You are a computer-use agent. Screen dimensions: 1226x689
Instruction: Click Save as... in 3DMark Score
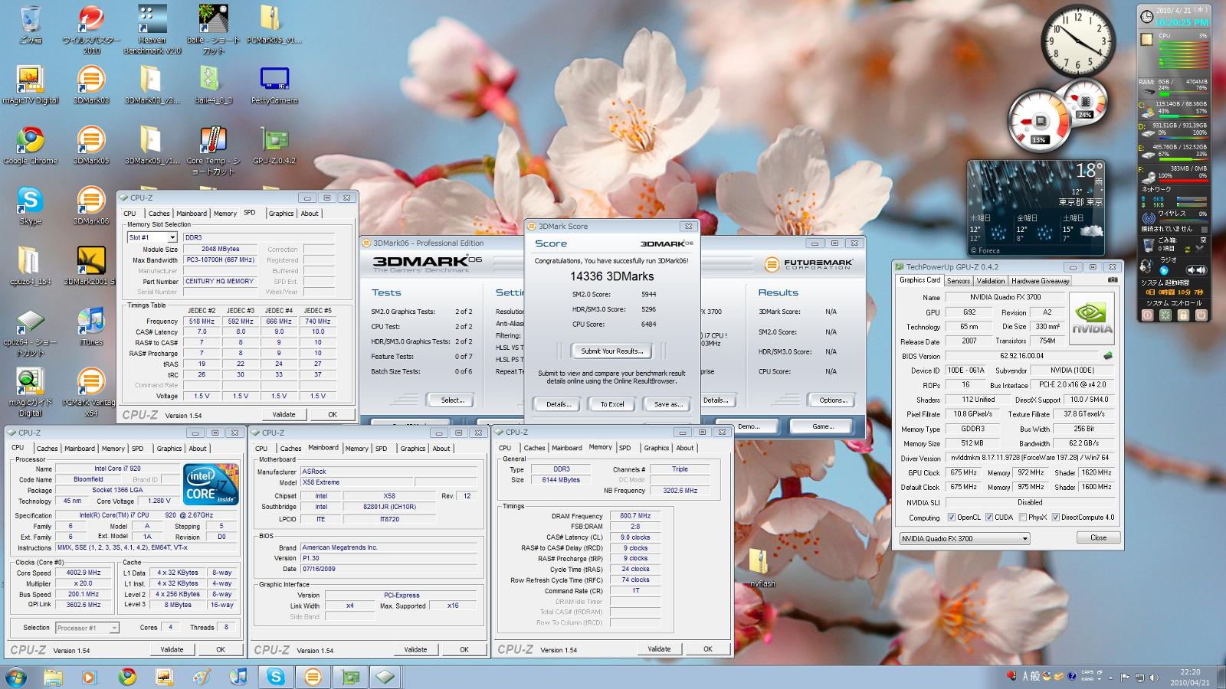(667, 404)
